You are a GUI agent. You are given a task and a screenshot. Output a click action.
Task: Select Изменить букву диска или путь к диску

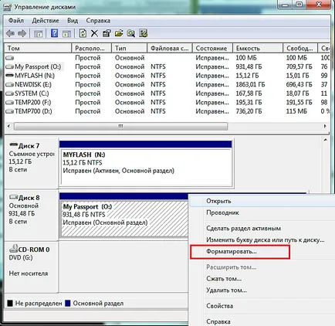(266, 239)
